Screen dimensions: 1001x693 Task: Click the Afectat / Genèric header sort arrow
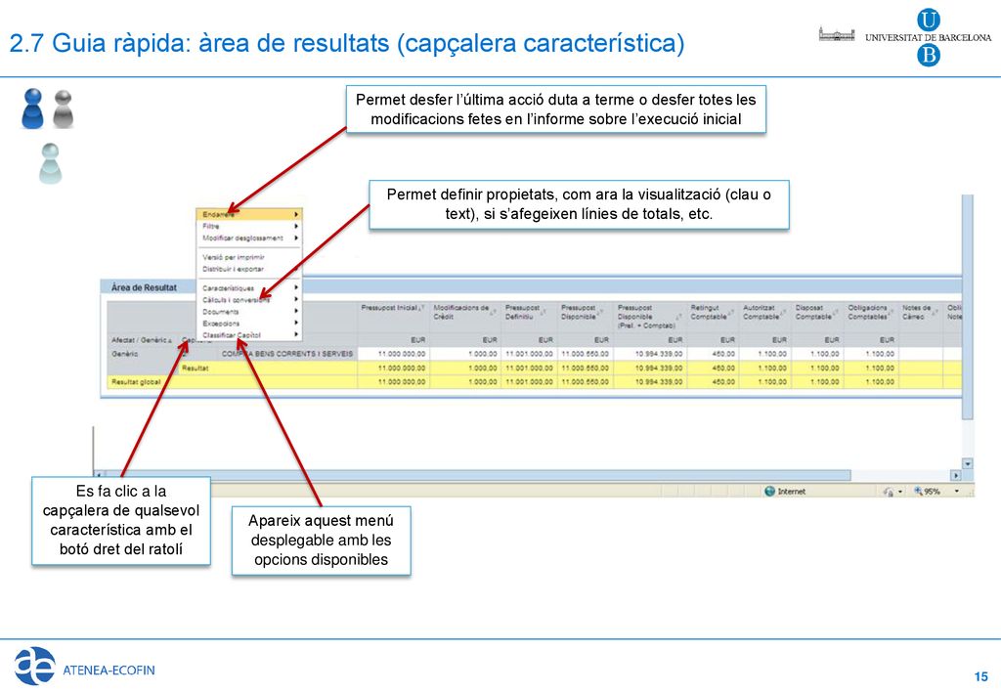[170, 341]
